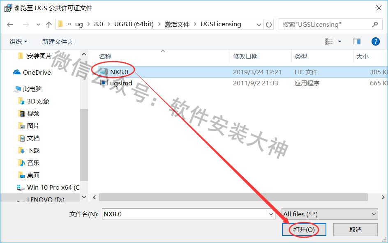Open help with the blue question icon
388x243 pixels.
(x=375, y=41)
